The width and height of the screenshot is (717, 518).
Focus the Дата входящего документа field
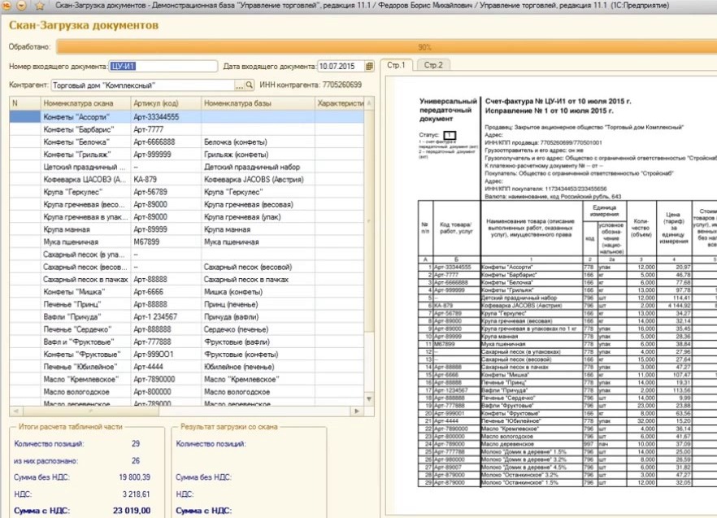point(341,67)
